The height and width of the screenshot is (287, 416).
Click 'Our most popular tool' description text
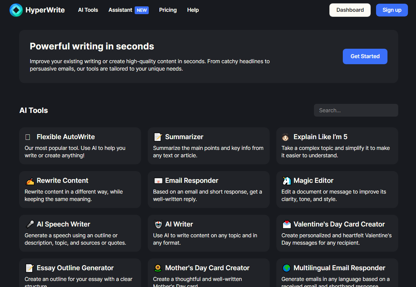pos(75,152)
